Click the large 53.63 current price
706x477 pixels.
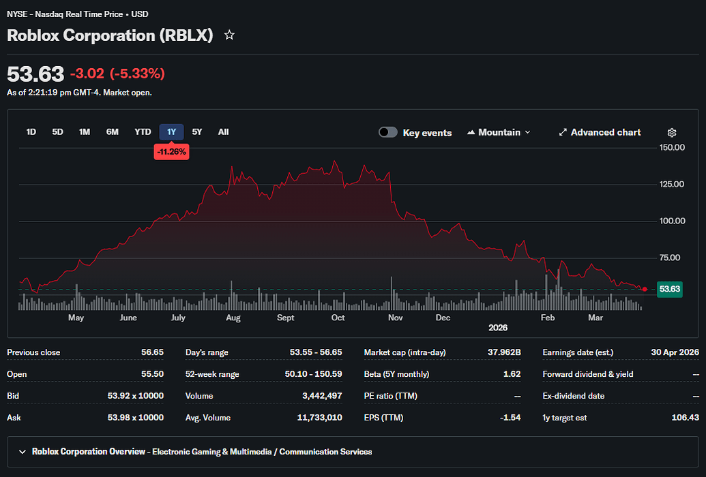tap(35, 74)
